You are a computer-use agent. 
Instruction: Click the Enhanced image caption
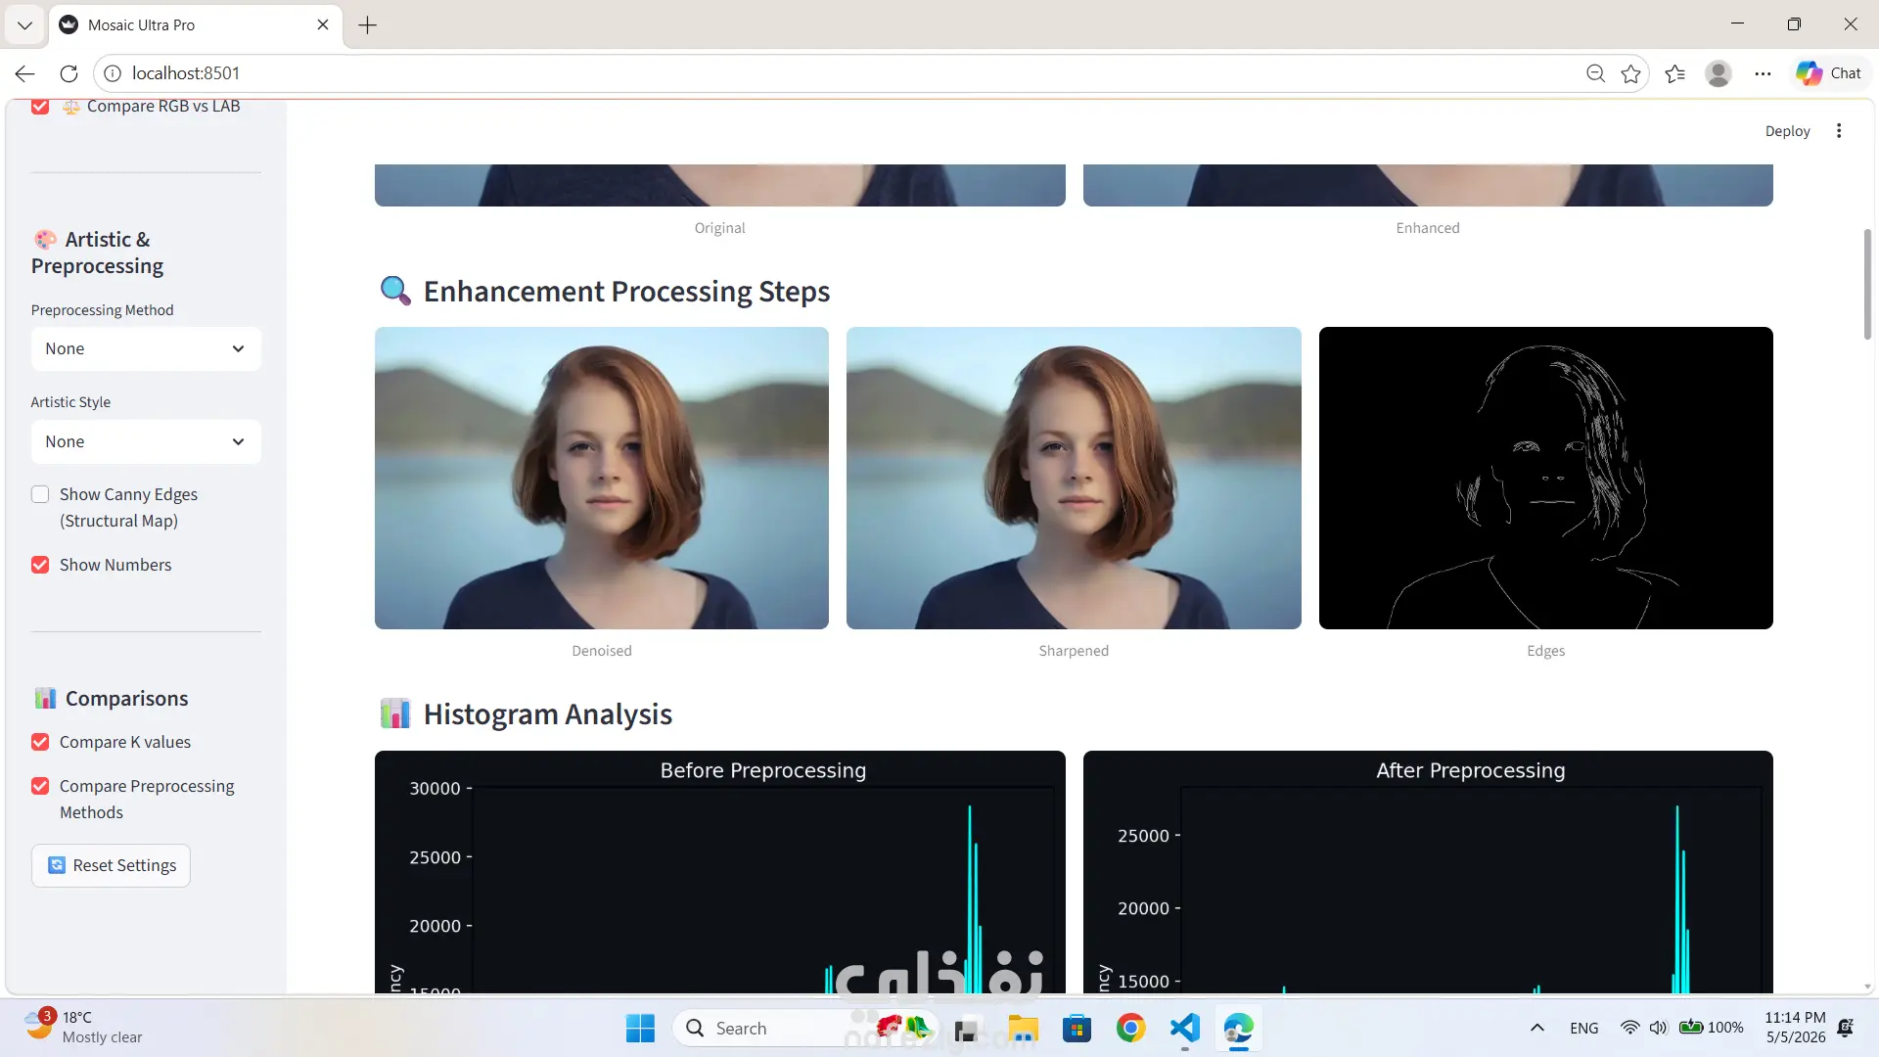pyautogui.click(x=1427, y=228)
